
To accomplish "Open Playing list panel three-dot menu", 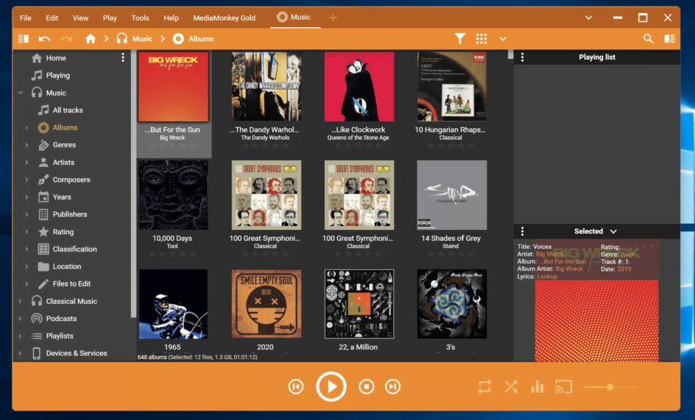I will (x=522, y=57).
